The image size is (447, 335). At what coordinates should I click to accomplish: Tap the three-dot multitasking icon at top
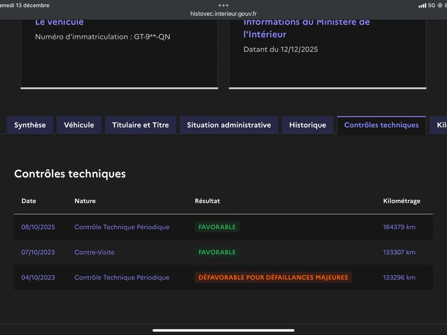pos(223,5)
